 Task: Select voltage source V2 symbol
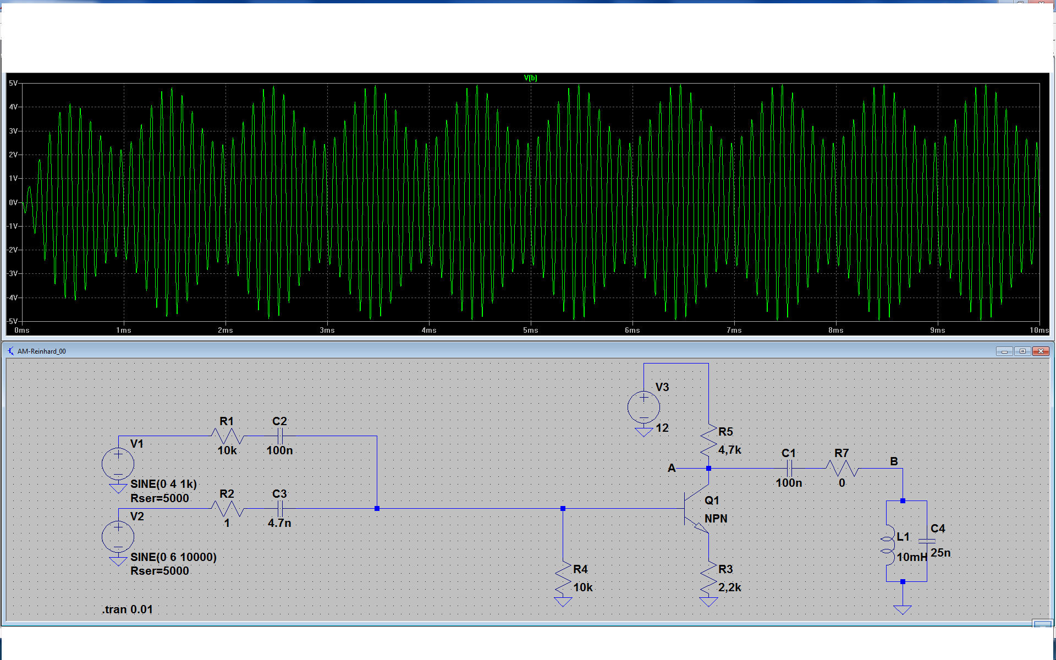click(x=118, y=536)
